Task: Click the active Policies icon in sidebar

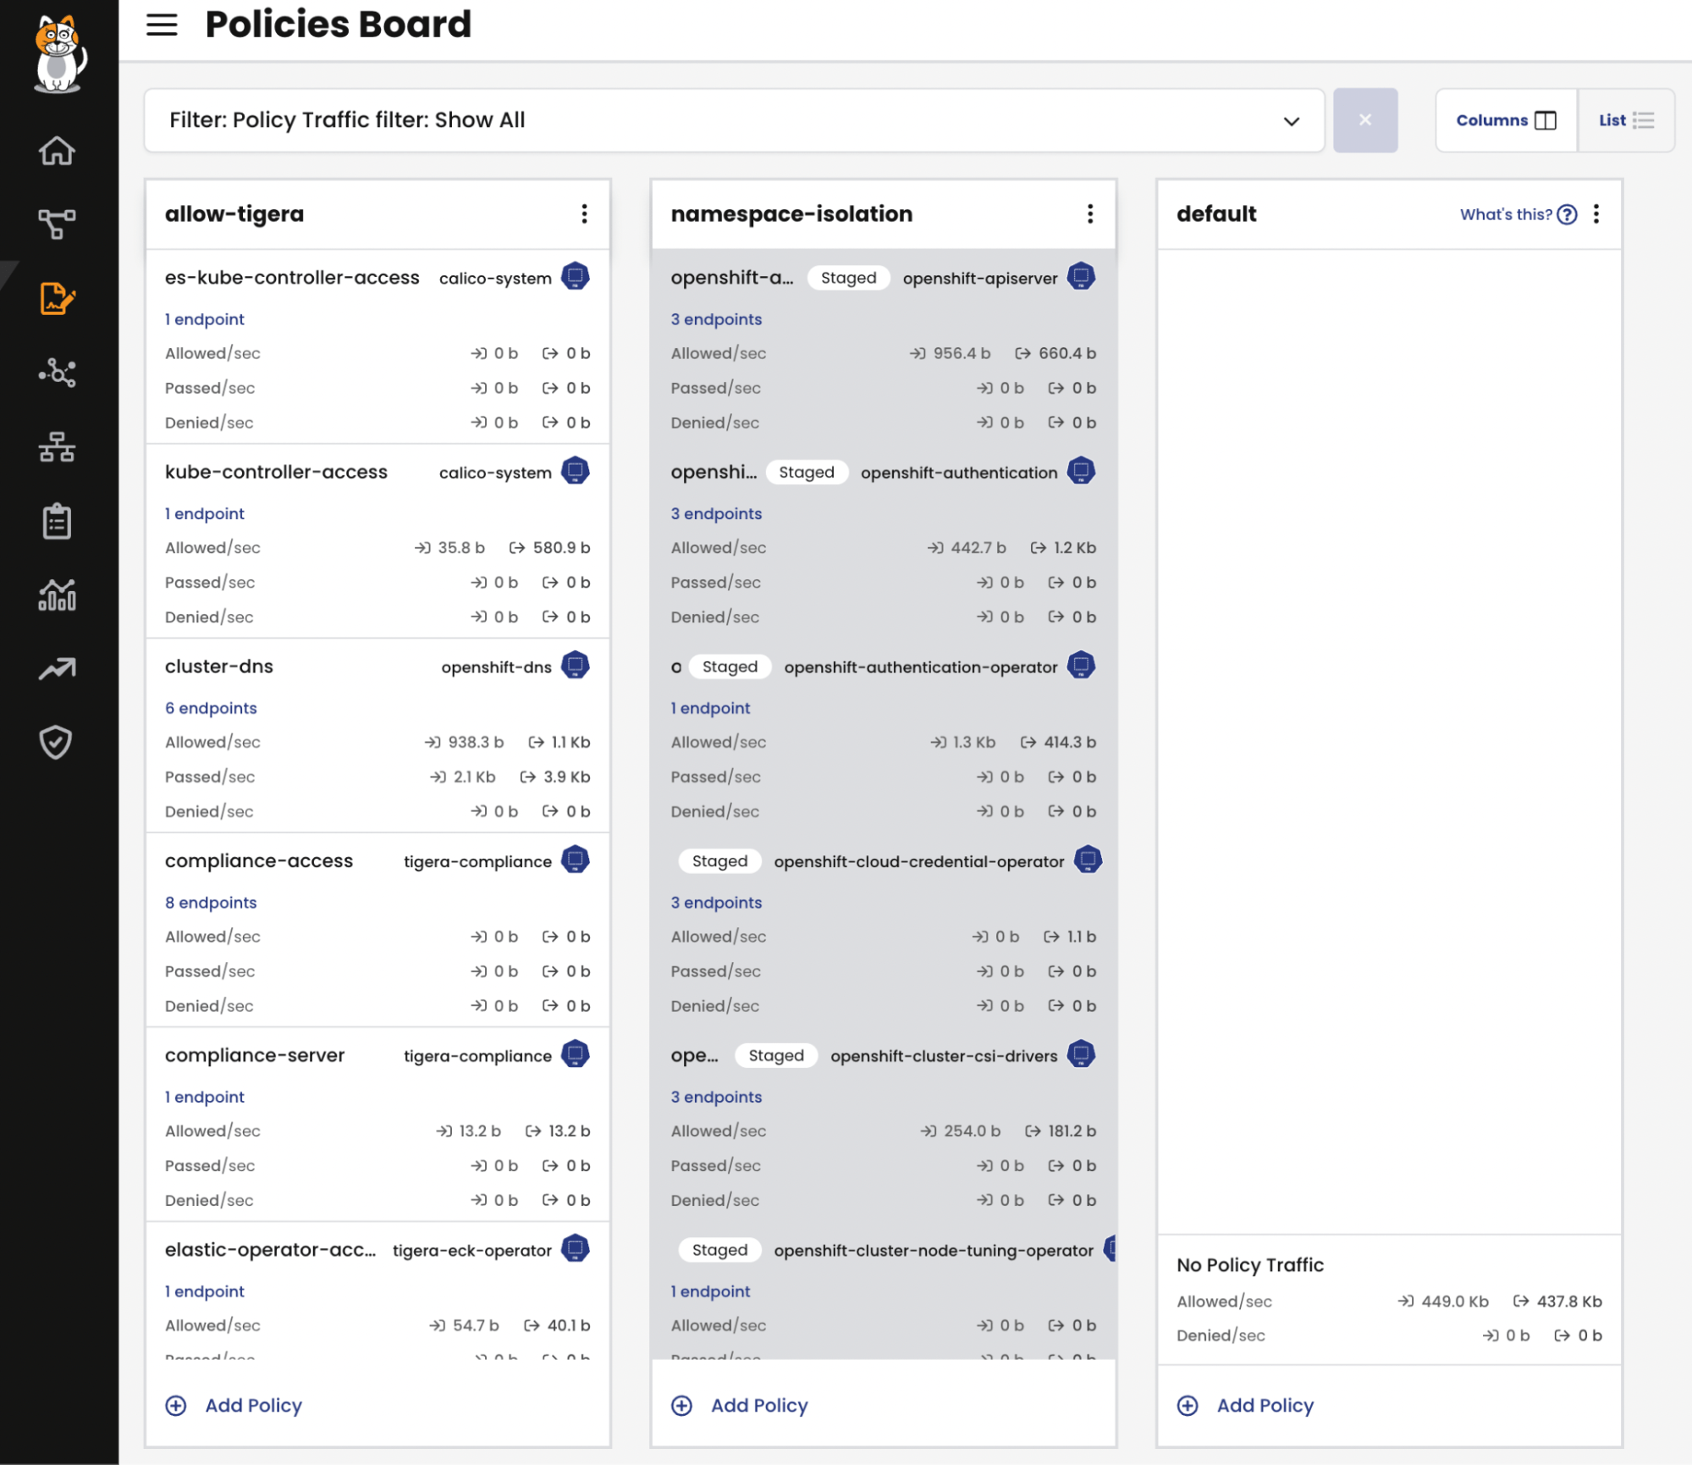Action: pos(56,298)
